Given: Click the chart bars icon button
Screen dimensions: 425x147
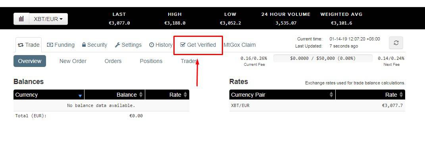Looking at the screenshot, I should [21, 19].
